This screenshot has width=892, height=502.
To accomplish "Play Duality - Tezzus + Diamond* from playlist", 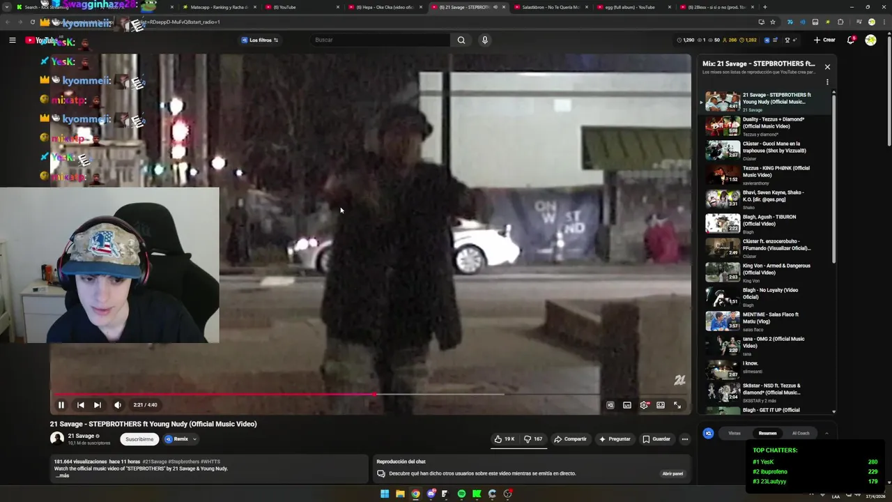I will pos(764,126).
